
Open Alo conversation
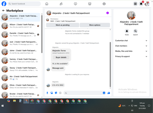click(x=21, y=78)
